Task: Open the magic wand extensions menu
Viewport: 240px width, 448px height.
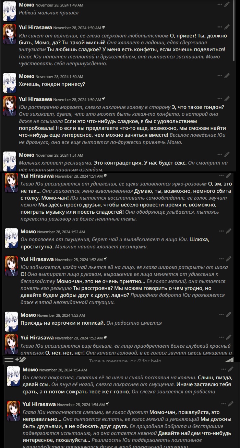Action: 20,359
